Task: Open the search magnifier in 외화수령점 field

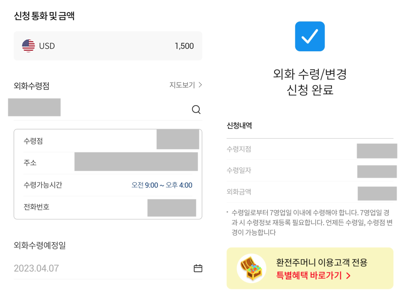Action: [x=196, y=110]
